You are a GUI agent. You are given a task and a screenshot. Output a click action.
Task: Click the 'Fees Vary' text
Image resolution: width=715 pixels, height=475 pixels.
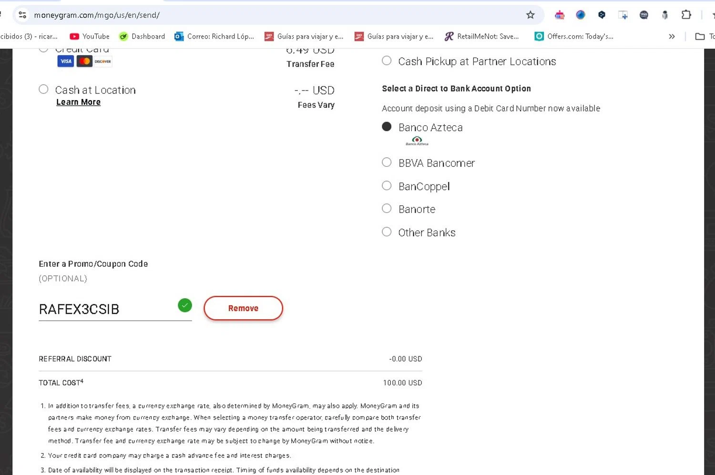(316, 105)
